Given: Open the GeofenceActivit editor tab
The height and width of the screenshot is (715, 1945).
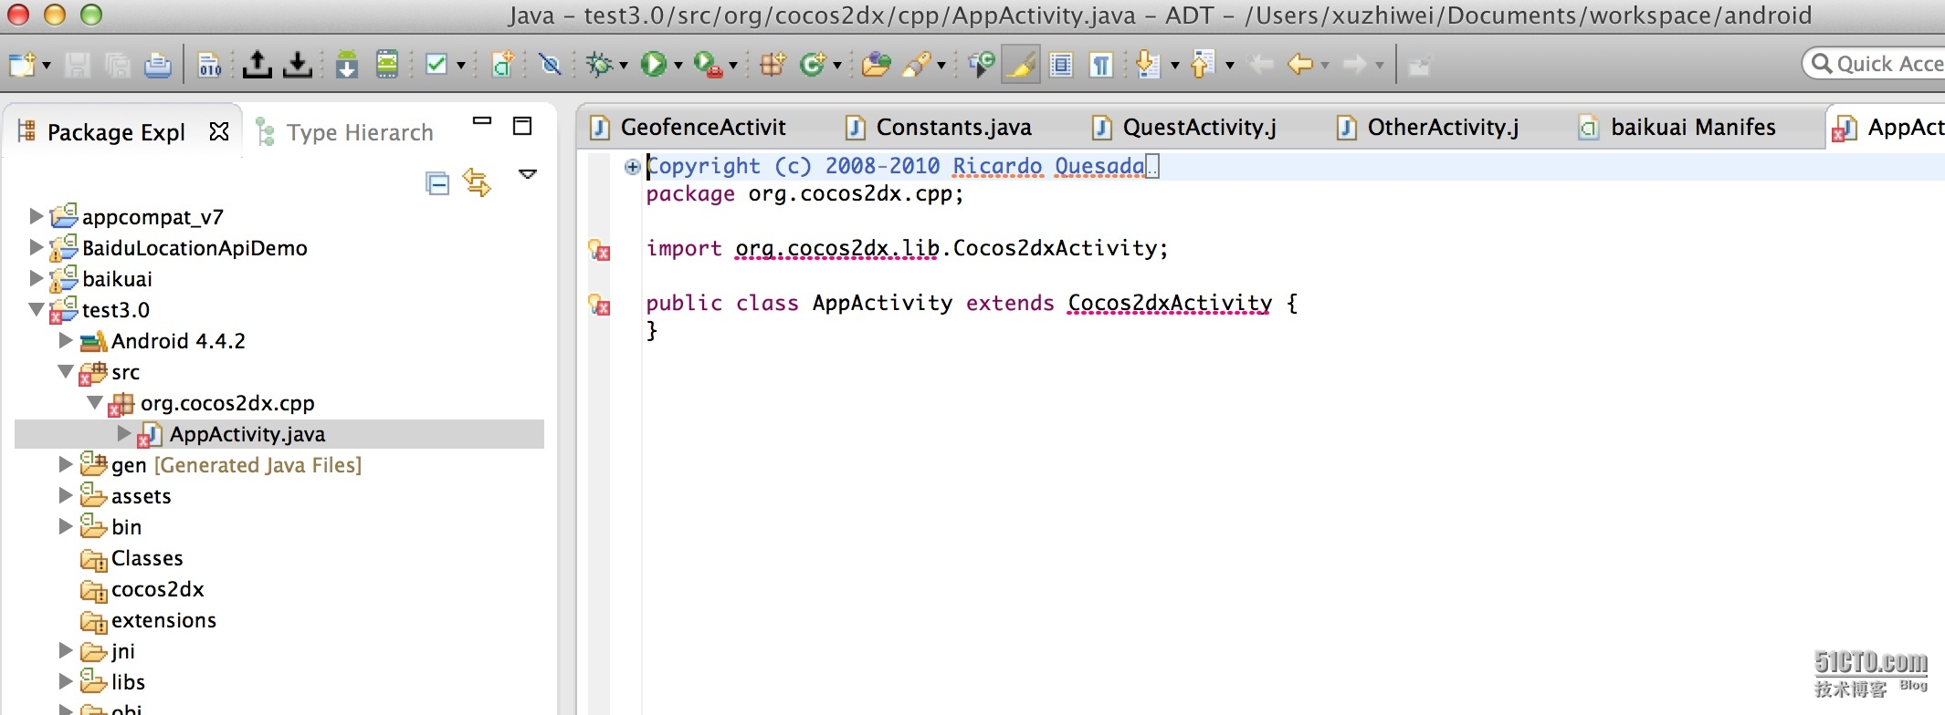Looking at the screenshot, I should click(x=689, y=127).
